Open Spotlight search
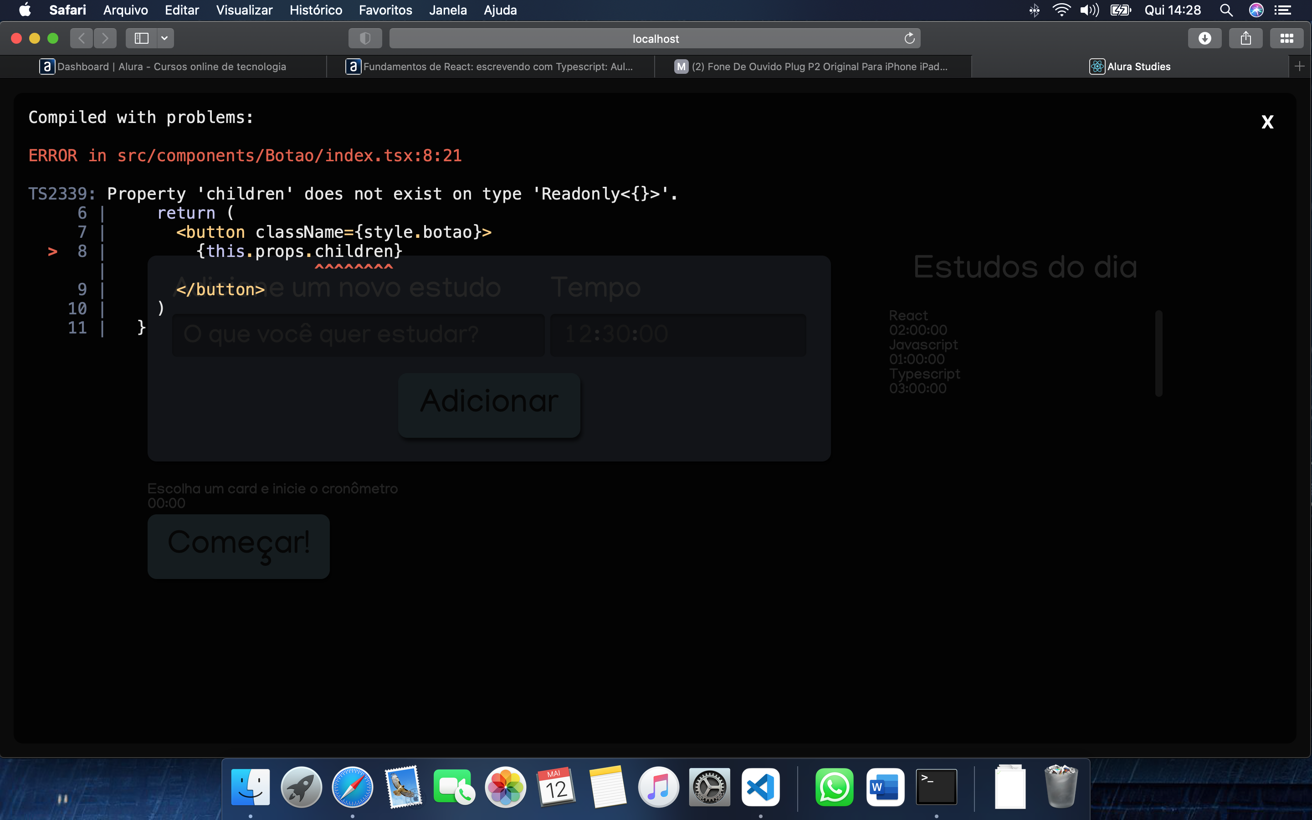The height and width of the screenshot is (820, 1312). pyautogui.click(x=1226, y=10)
